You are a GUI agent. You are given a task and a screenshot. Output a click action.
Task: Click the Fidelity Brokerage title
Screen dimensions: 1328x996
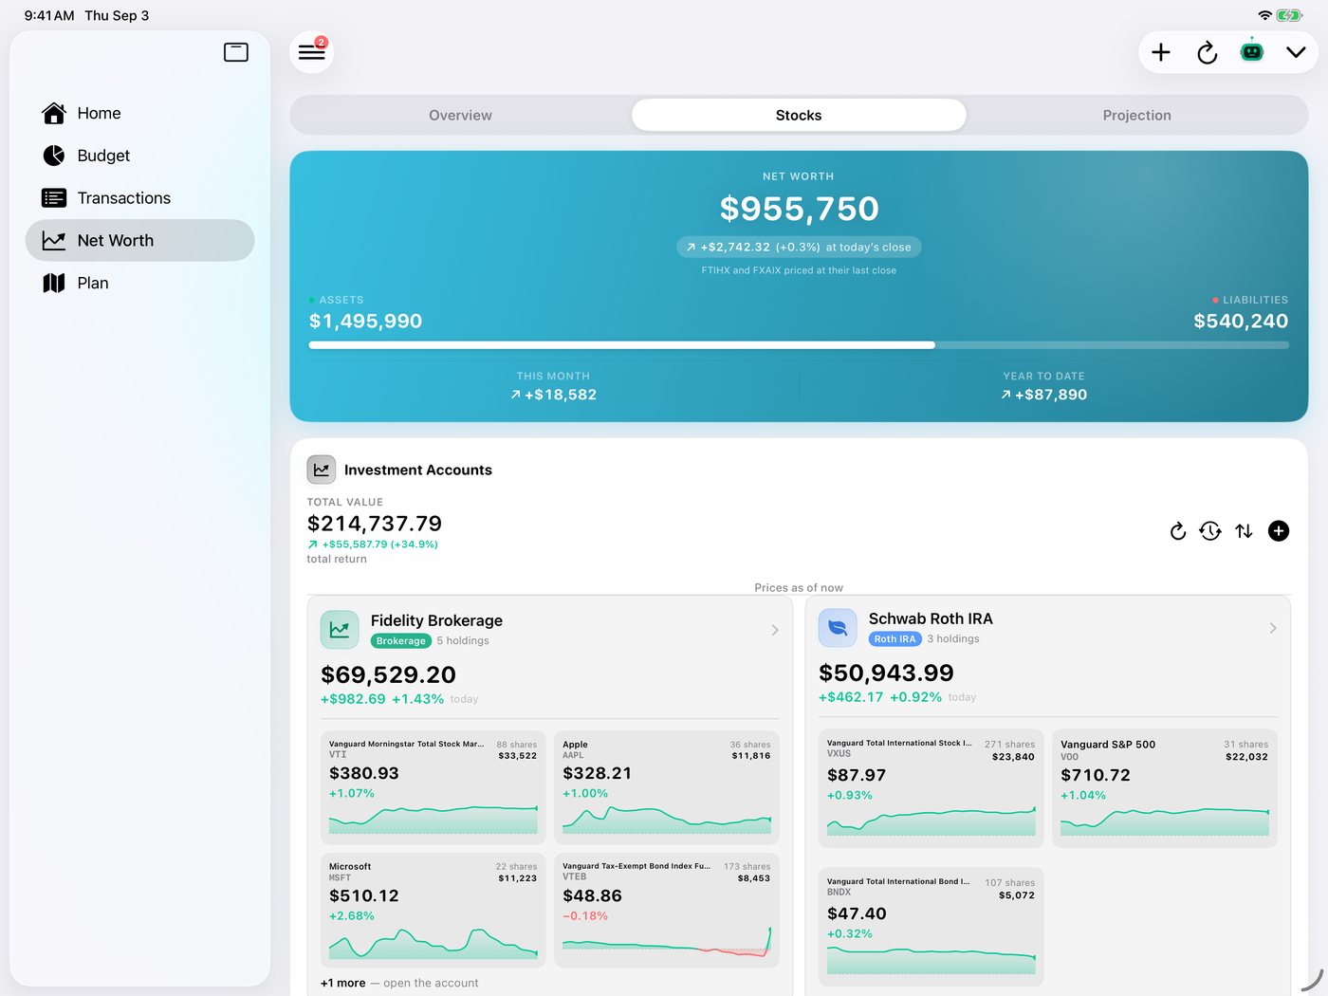(x=436, y=620)
